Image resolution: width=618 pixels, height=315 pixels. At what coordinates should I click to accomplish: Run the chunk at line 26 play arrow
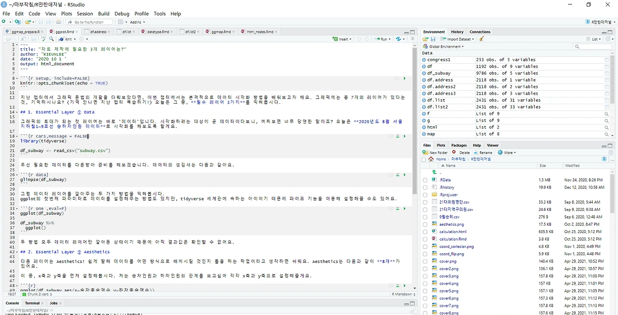click(x=405, y=175)
